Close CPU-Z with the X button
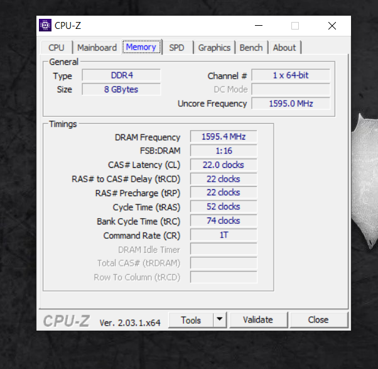378x369 pixels. point(332,26)
